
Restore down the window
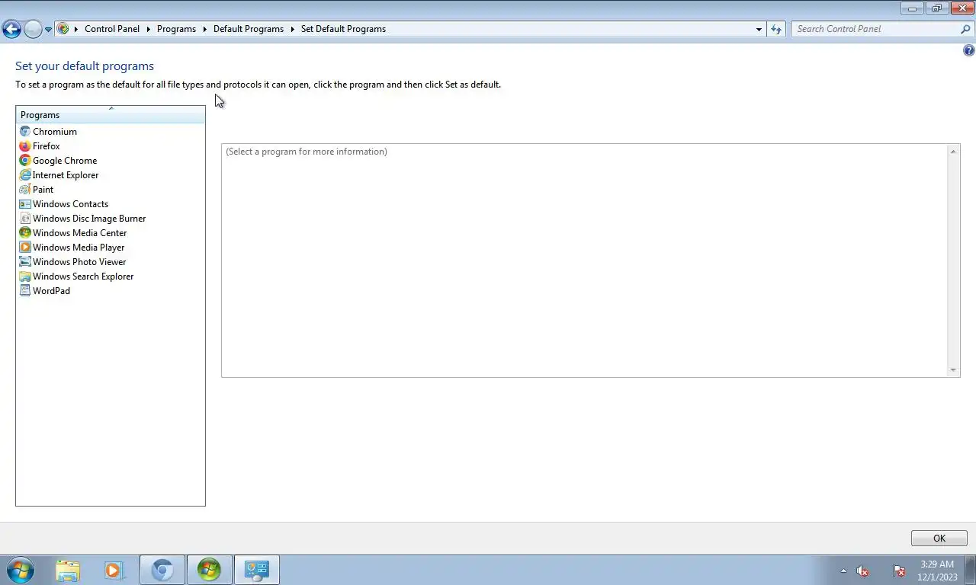click(x=937, y=8)
